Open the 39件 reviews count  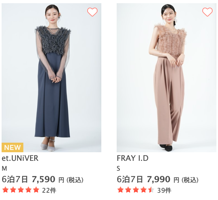pos(164,190)
